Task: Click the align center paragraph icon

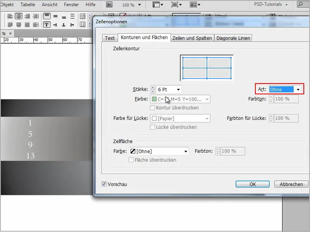Action: [19, 16]
